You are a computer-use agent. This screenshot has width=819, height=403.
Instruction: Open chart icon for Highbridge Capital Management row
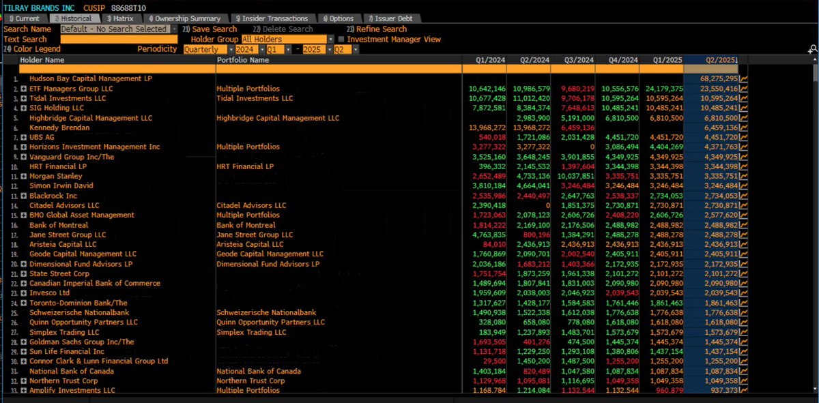(x=744, y=118)
